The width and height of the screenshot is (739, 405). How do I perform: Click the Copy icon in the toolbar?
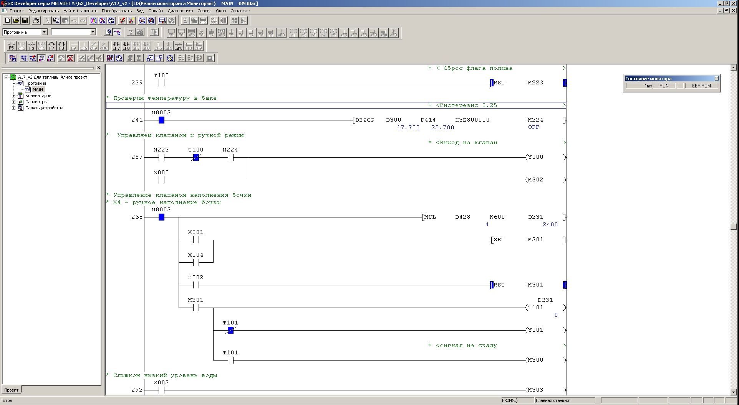coord(56,20)
